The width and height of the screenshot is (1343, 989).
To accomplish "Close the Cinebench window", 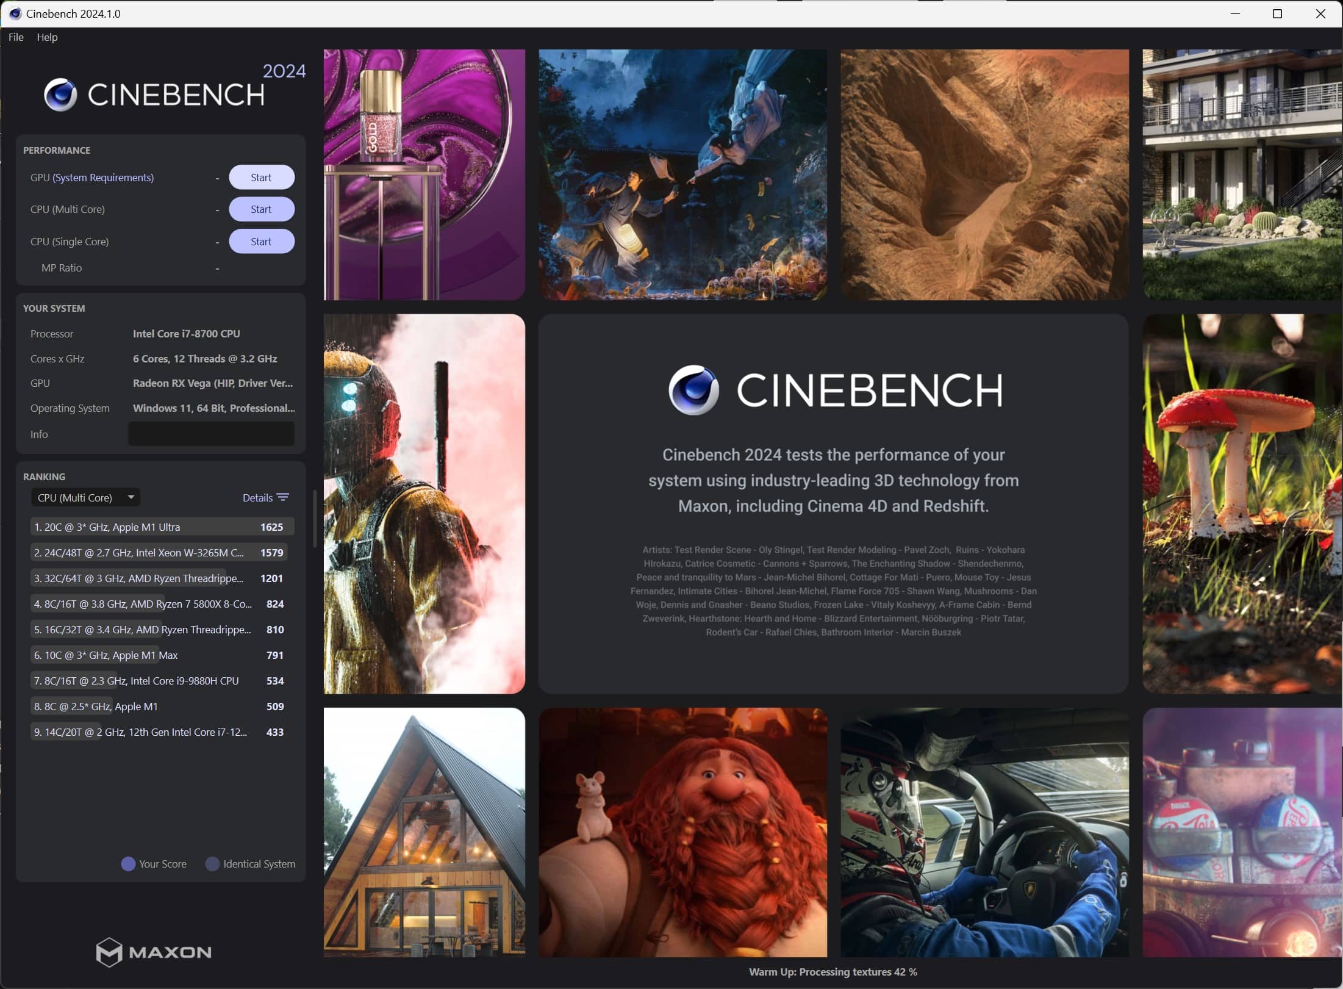I will (x=1320, y=13).
